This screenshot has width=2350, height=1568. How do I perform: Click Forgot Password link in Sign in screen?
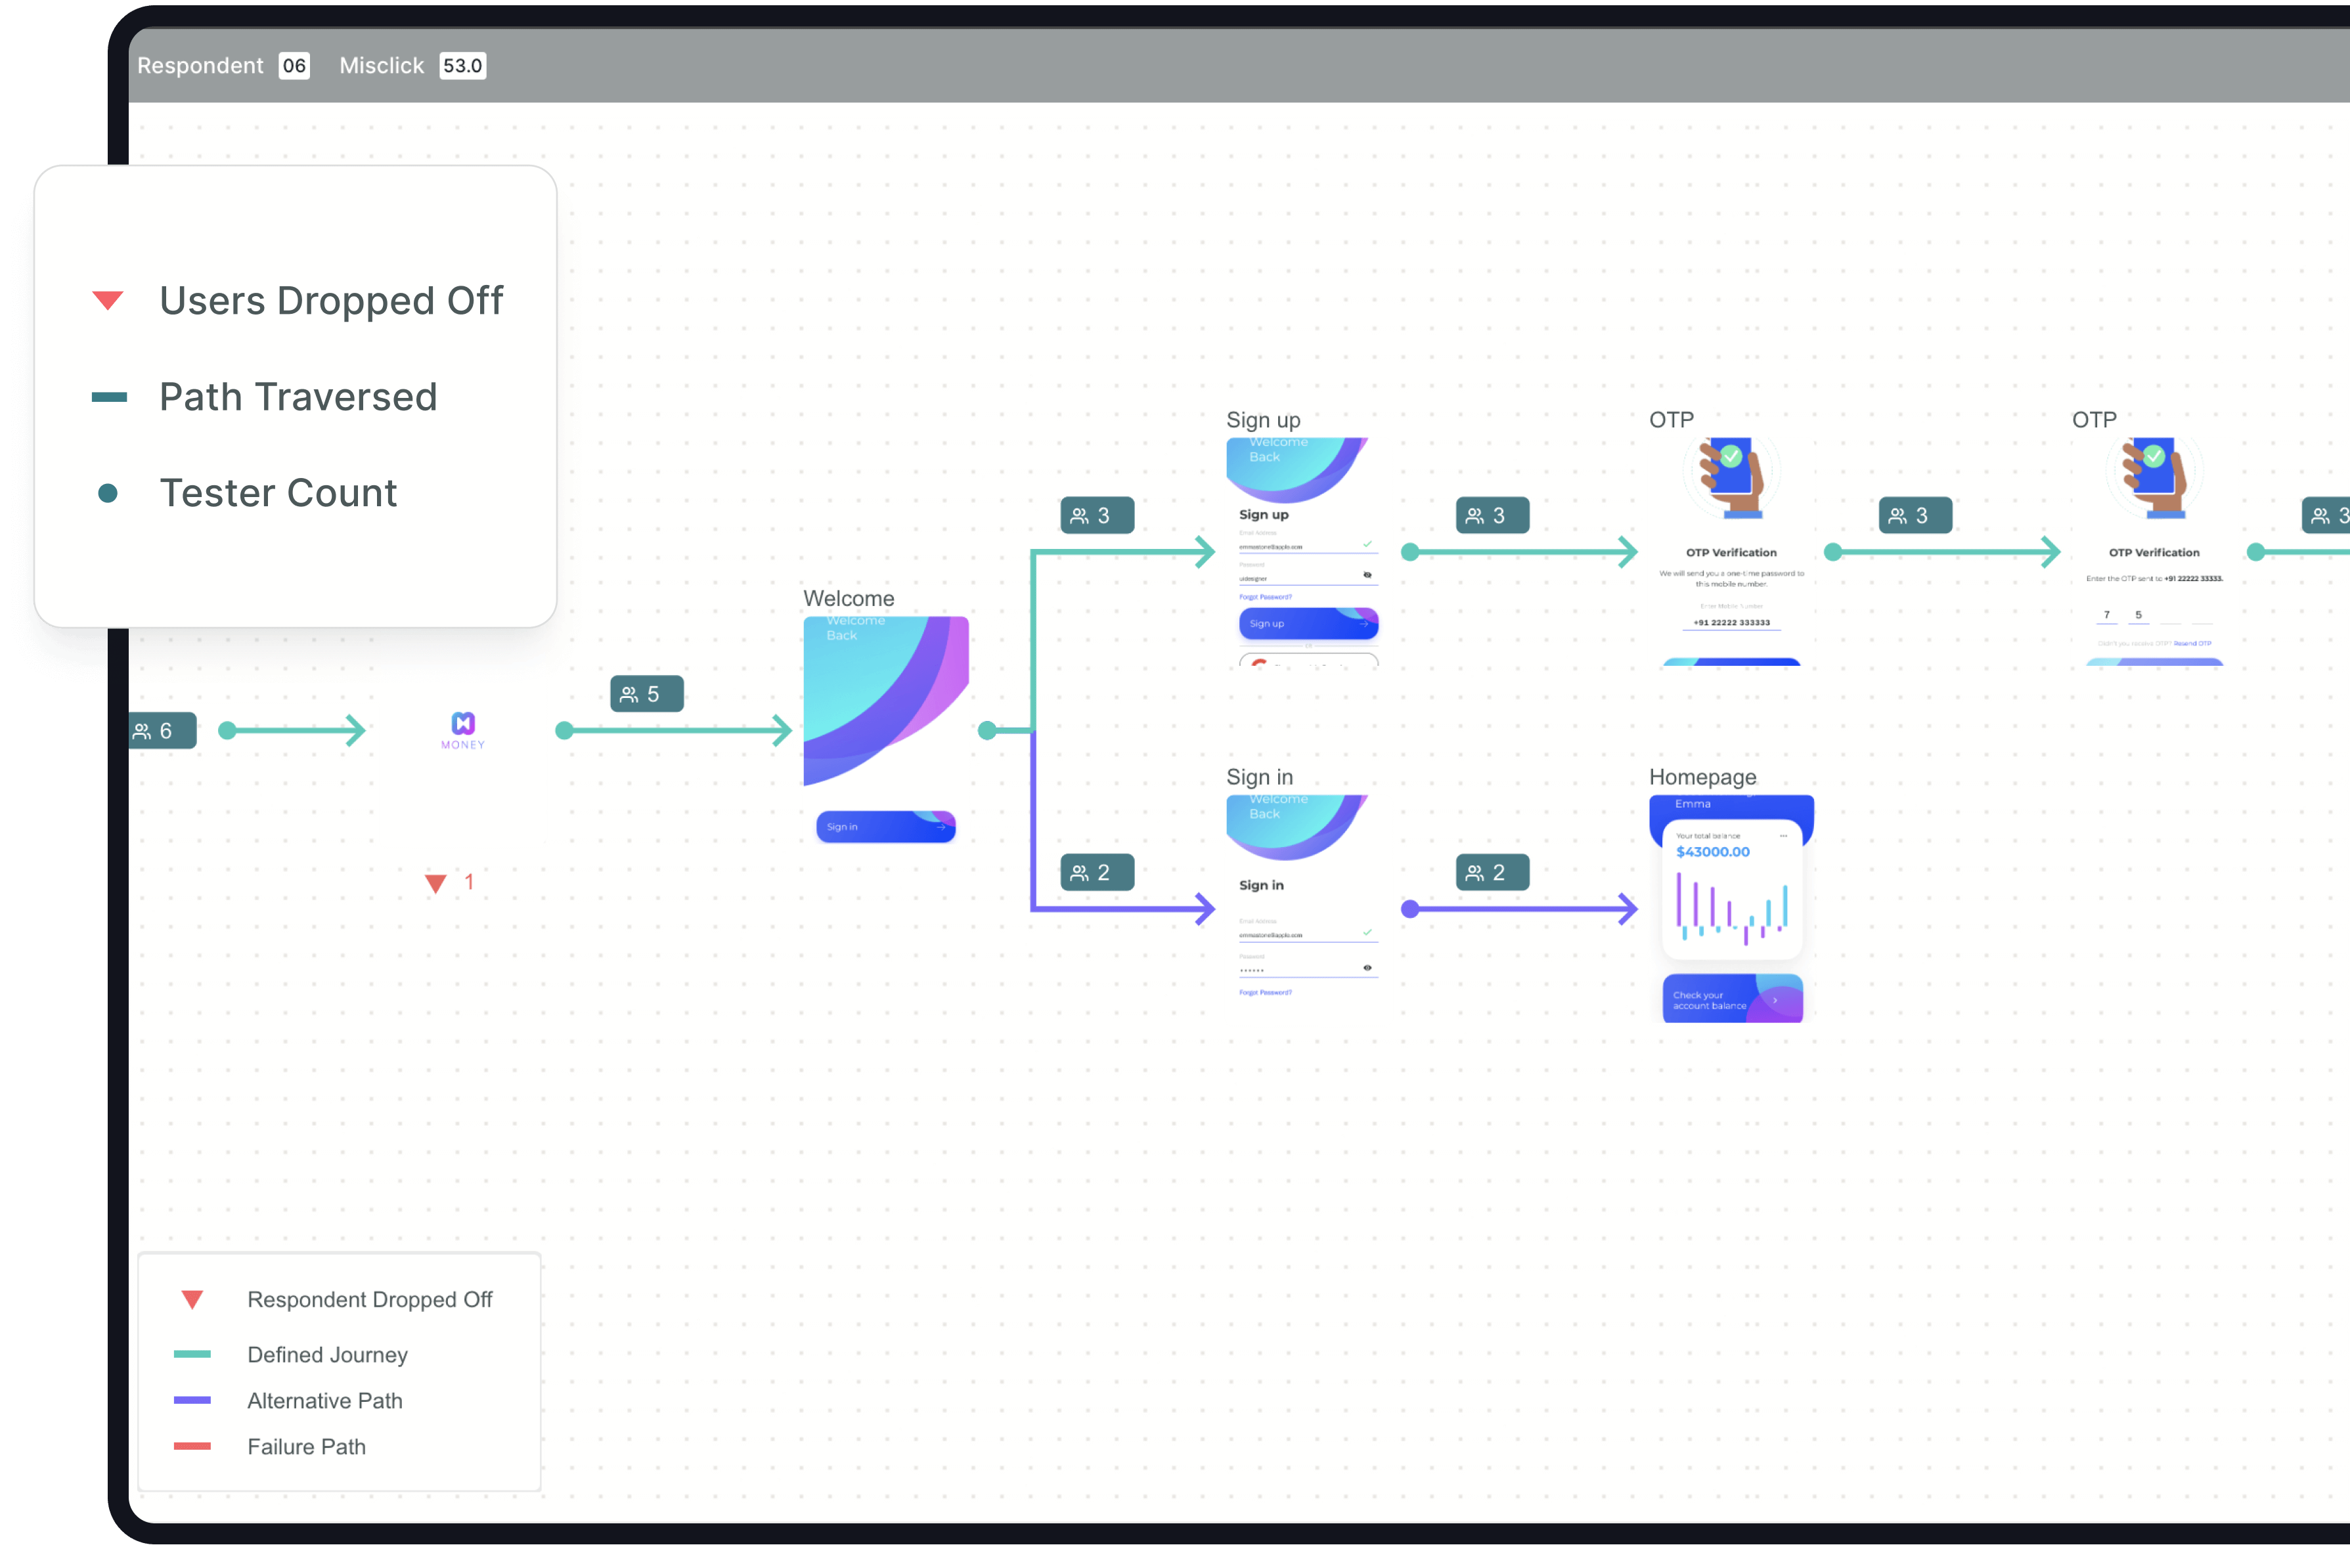point(1265,993)
